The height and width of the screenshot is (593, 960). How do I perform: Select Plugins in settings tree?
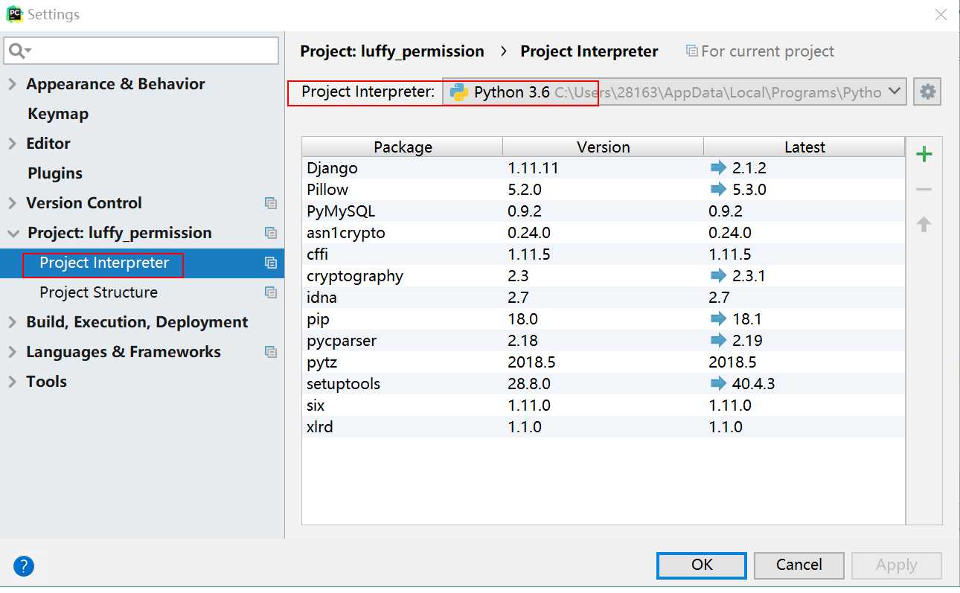(x=55, y=173)
